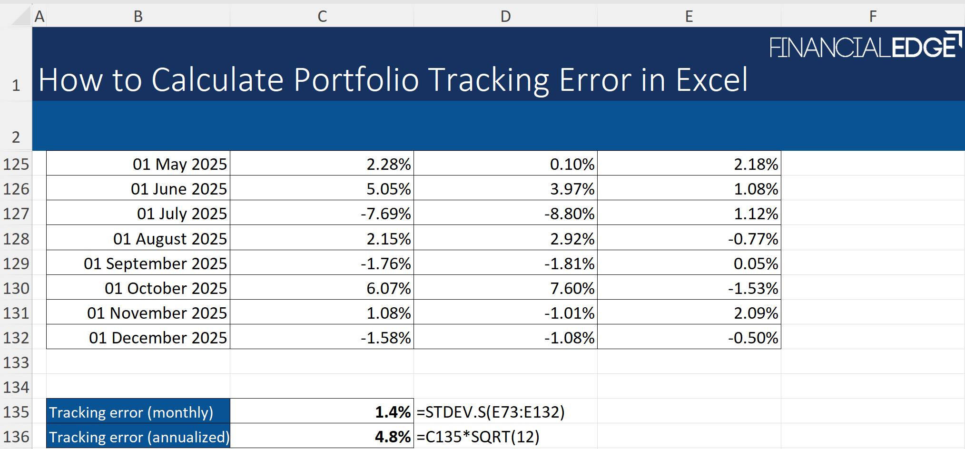Select column E header
Image resolution: width=965 pixels, height=449 pixels.
tap(689, 17)
